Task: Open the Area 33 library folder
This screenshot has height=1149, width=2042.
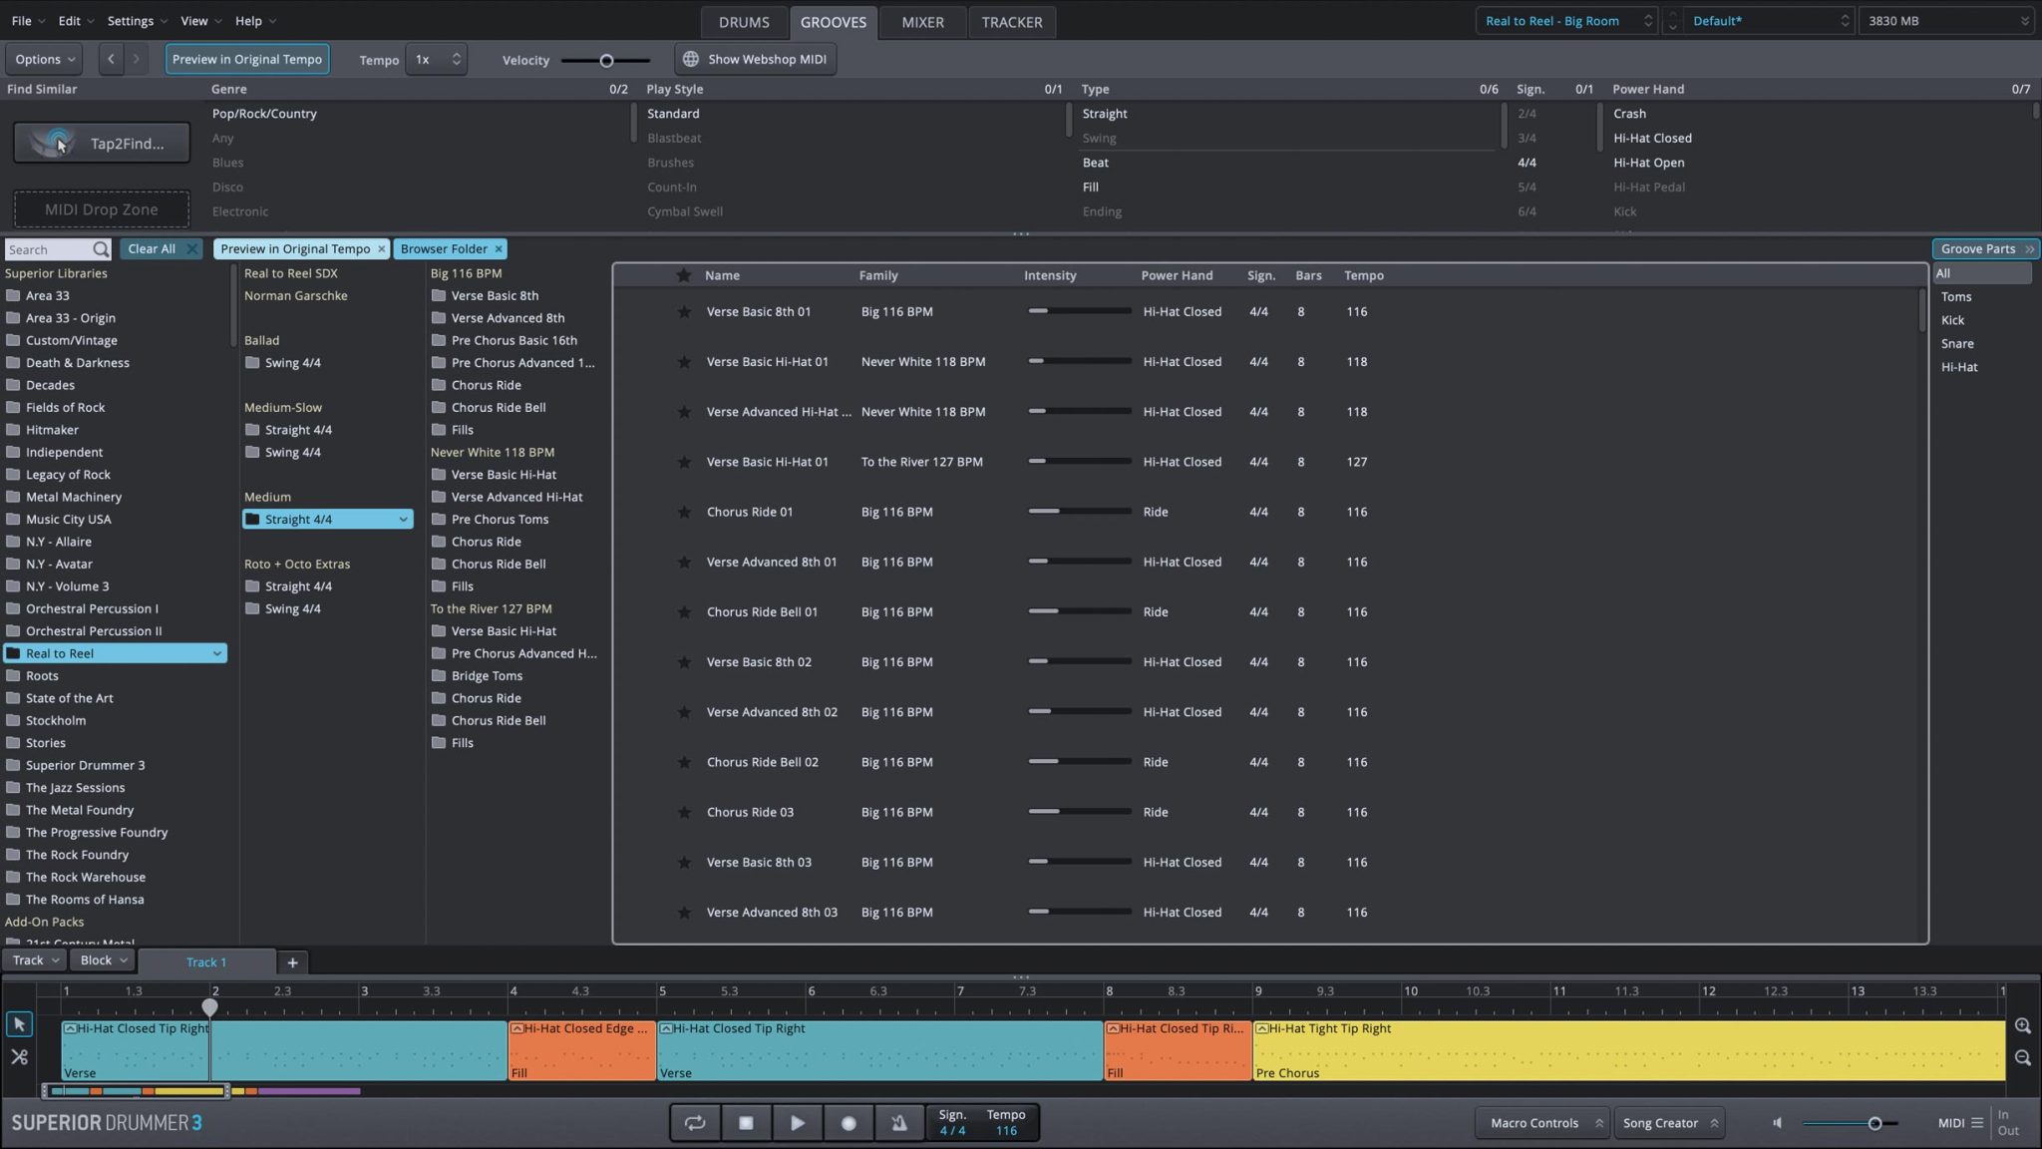Action: point(47,296)
